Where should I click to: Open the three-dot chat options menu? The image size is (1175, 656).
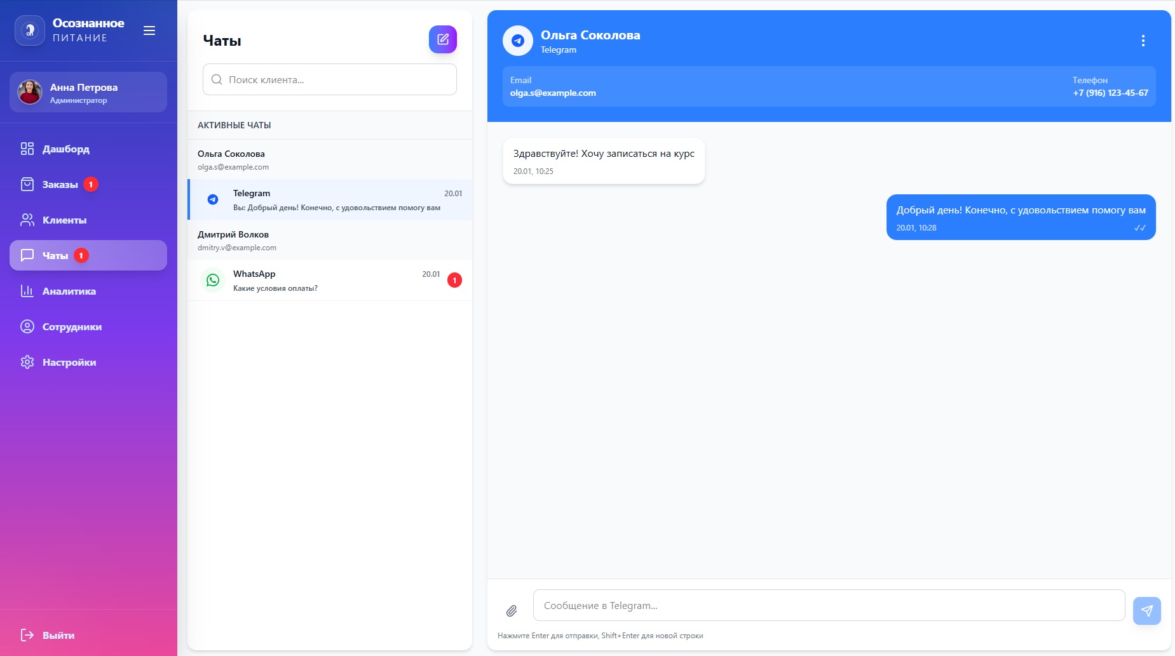coord(1143,41)
